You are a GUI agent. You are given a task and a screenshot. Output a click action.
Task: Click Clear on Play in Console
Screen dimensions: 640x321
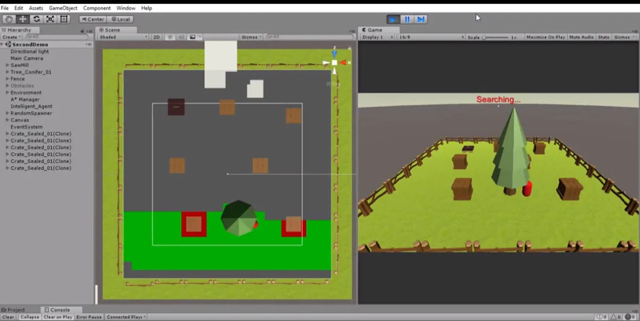58,317
